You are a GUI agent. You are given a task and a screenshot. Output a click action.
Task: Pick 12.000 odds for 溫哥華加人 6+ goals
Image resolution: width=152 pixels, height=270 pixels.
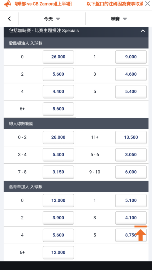(58, 253)
